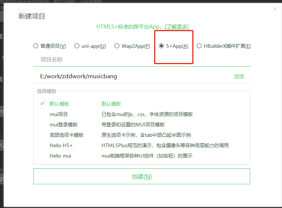Viewport: 282px width, 208px height.
Task: Select the 默认模板 template row
Action: point(142,104)
